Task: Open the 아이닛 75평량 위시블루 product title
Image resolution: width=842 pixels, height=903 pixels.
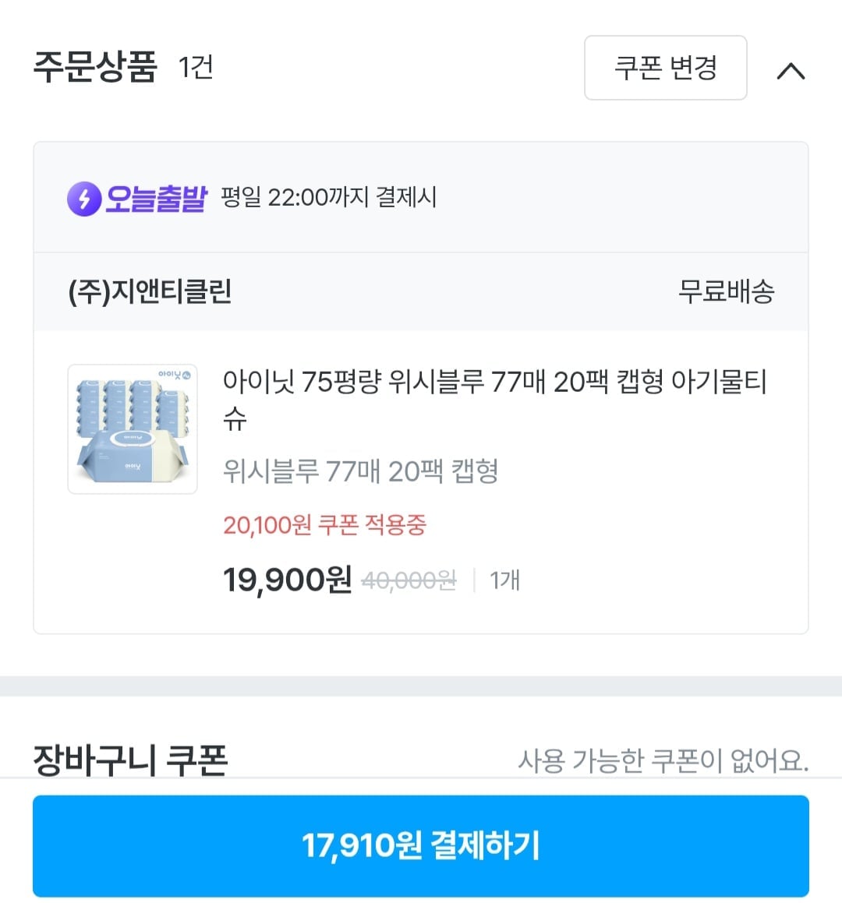Action: point(494,382)
